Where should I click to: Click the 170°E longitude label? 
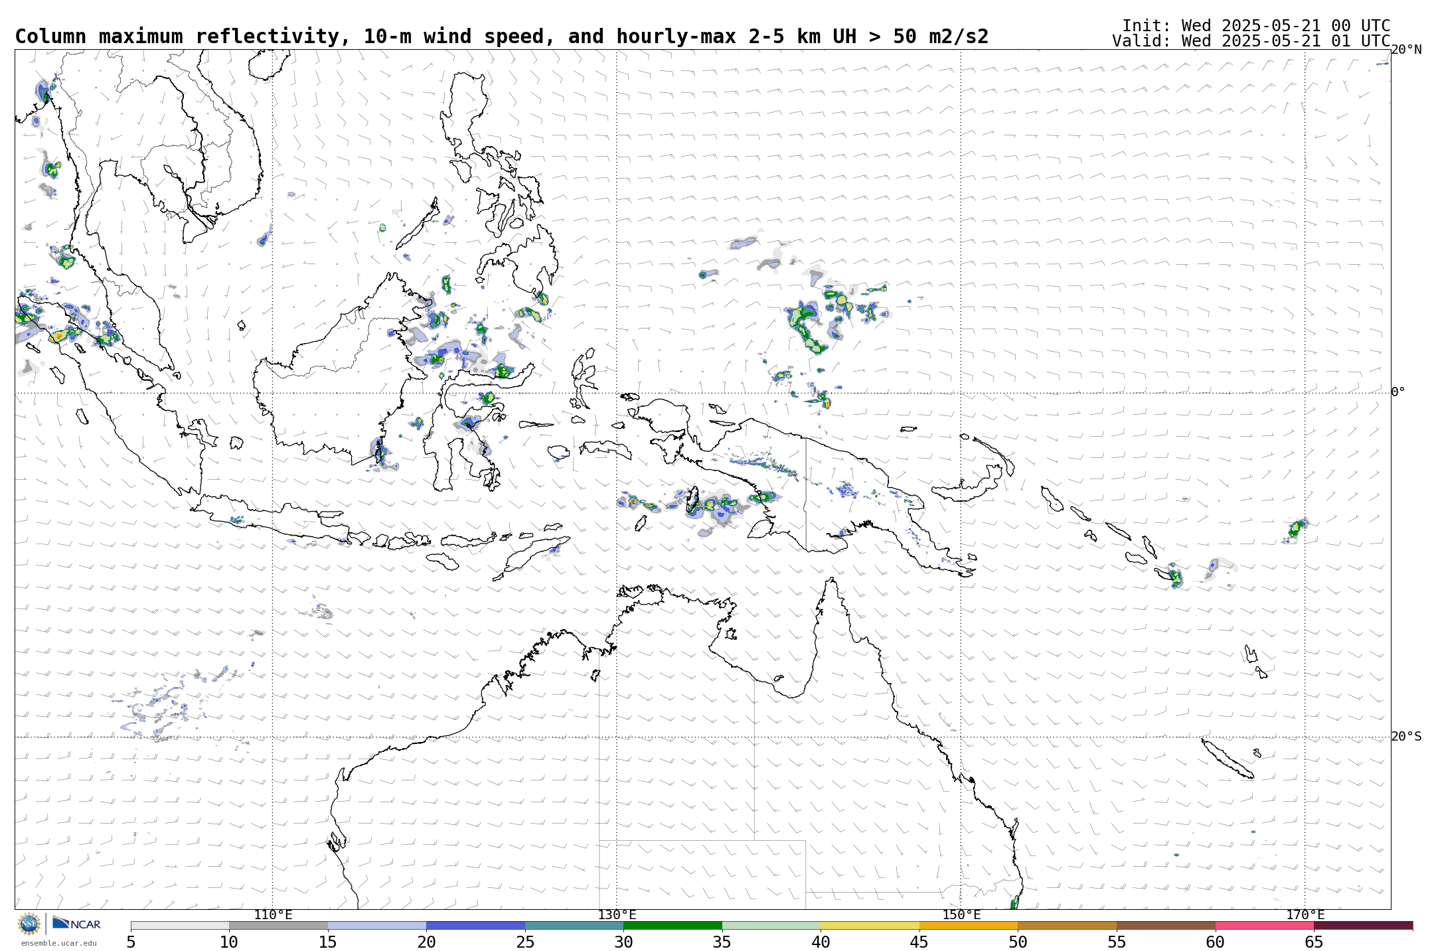[x=1305, y=915]
